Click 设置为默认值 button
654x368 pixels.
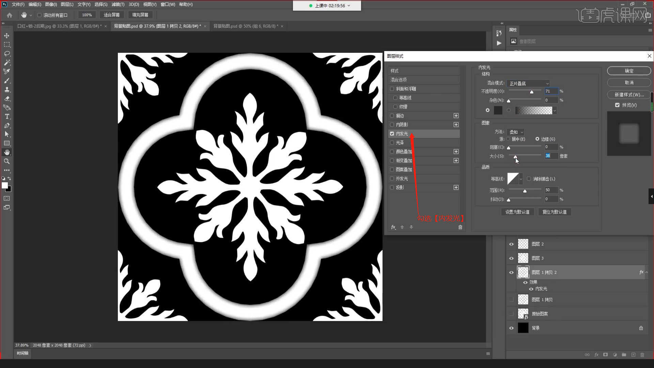[517, 212]
